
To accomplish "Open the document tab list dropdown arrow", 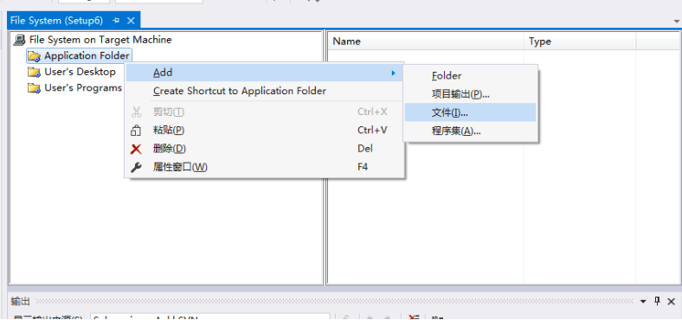I will 676,22.
